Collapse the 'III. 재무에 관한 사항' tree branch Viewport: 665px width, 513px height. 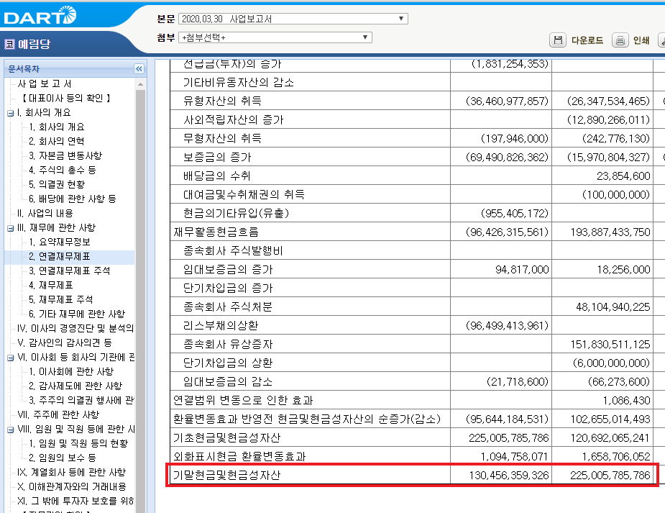coord(12,227)
